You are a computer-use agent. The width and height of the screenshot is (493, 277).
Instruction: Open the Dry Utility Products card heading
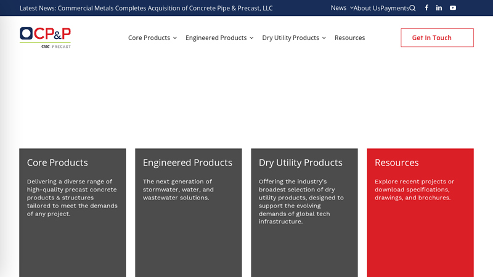301,163
